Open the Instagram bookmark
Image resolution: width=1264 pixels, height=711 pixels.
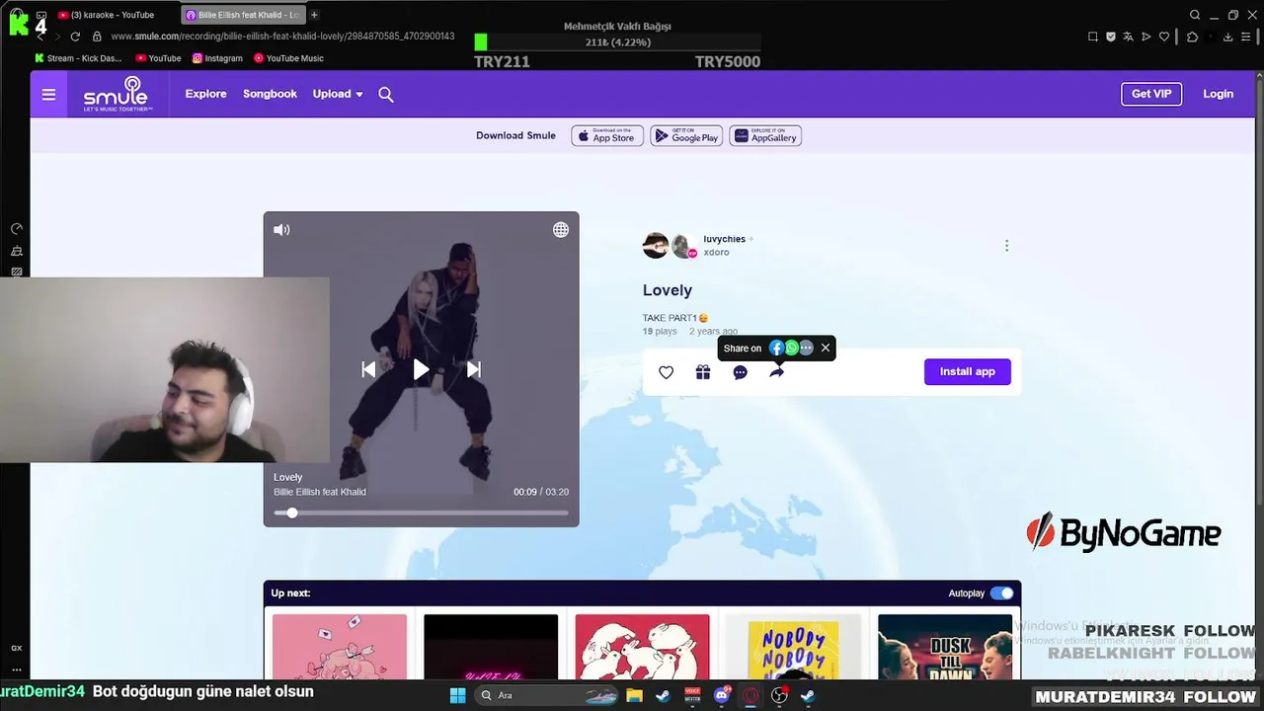tap(217, 58)
